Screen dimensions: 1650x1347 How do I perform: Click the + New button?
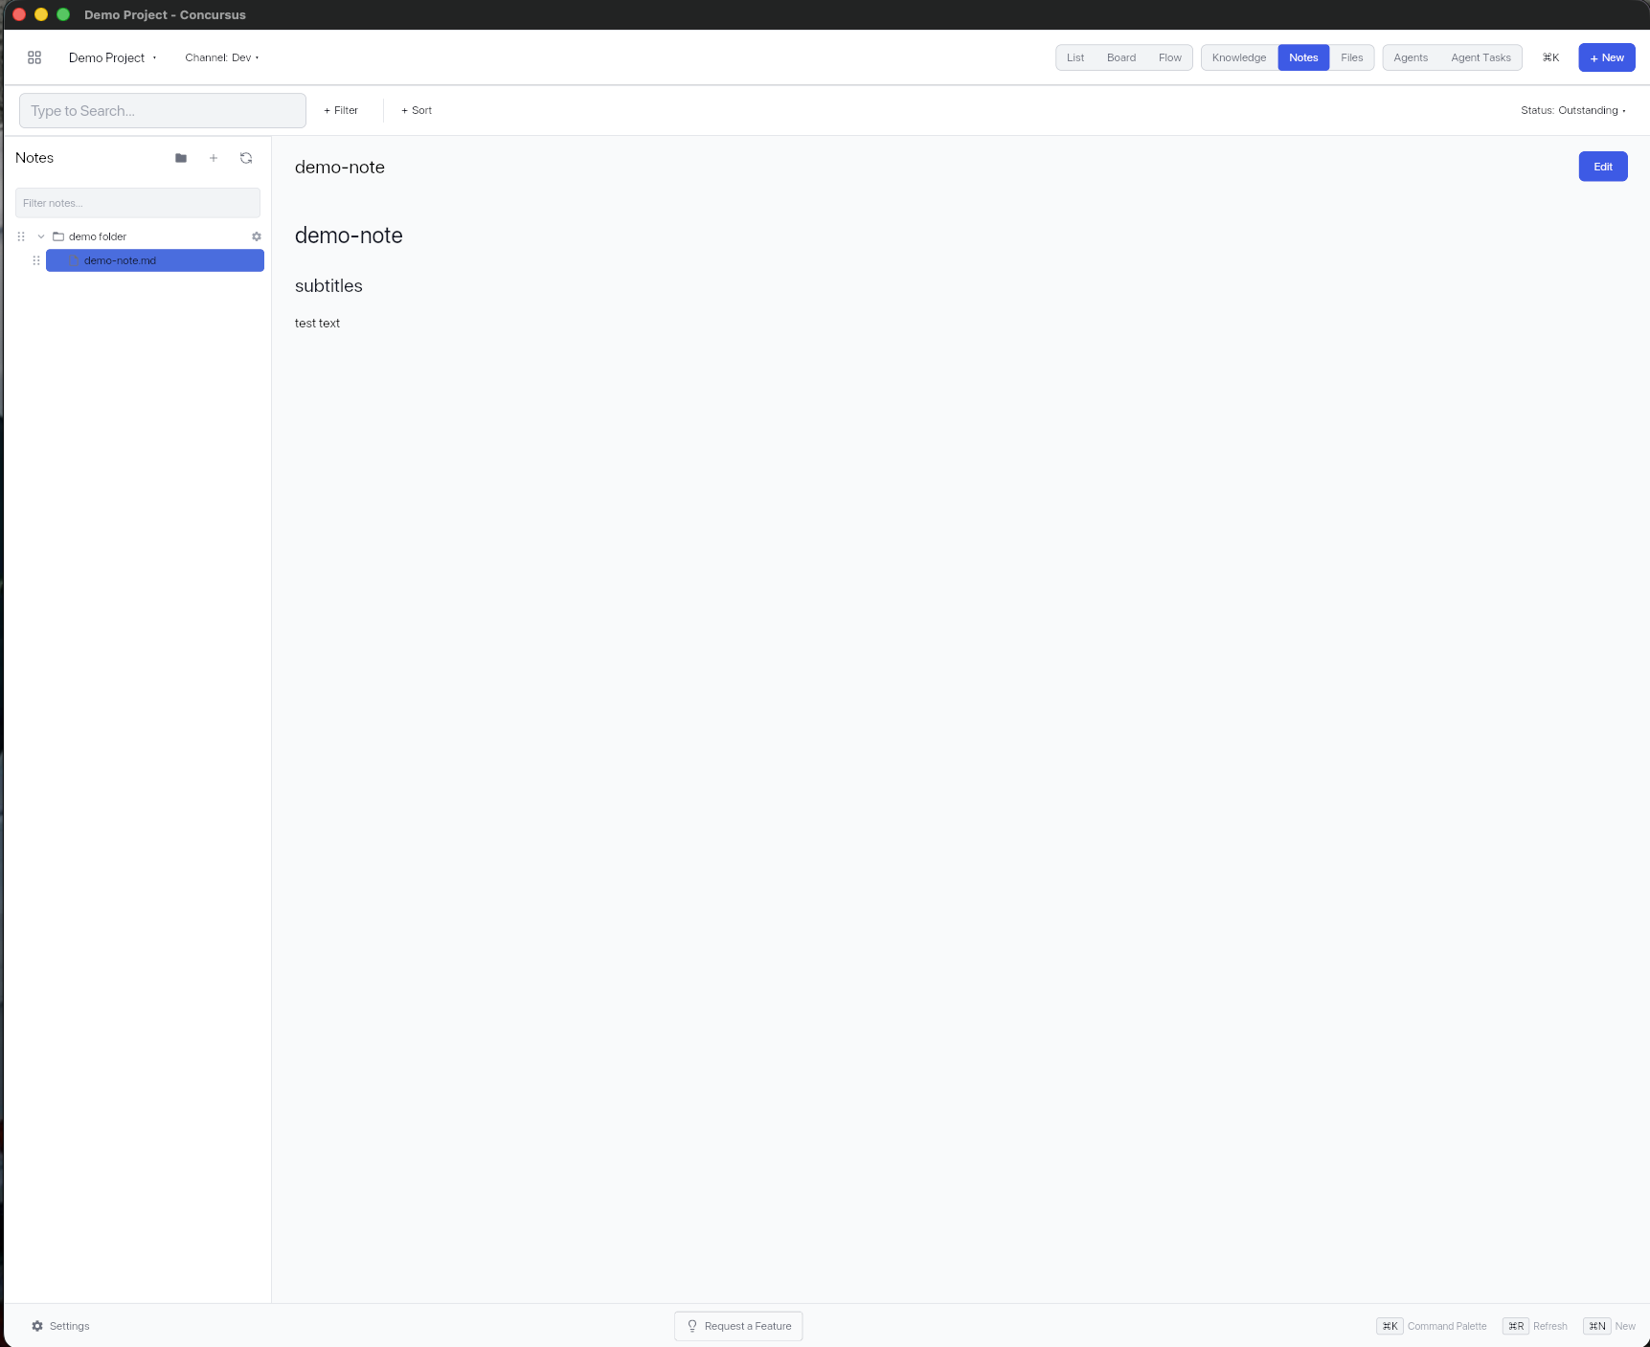coord(1606,57)
